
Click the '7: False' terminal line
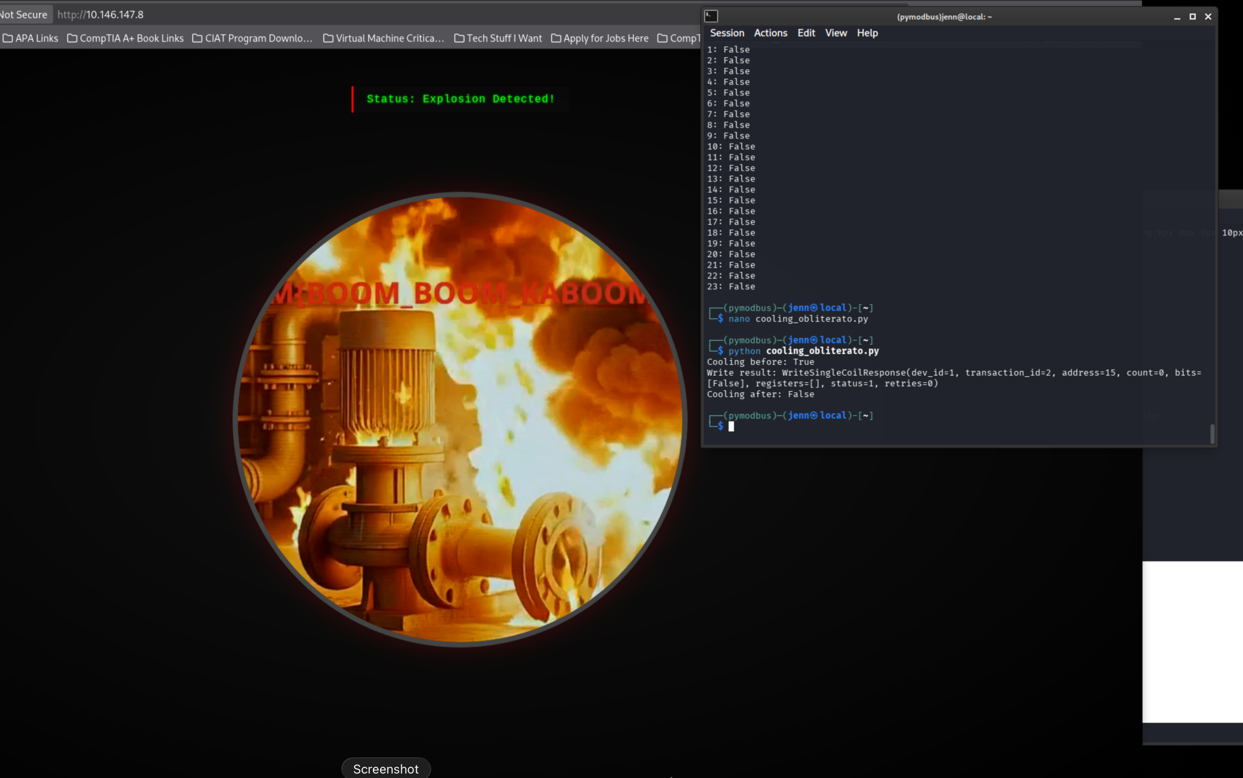point(728,114)
